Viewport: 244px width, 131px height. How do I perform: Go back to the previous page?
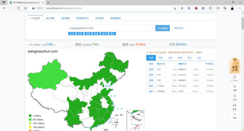coord(4,8)
